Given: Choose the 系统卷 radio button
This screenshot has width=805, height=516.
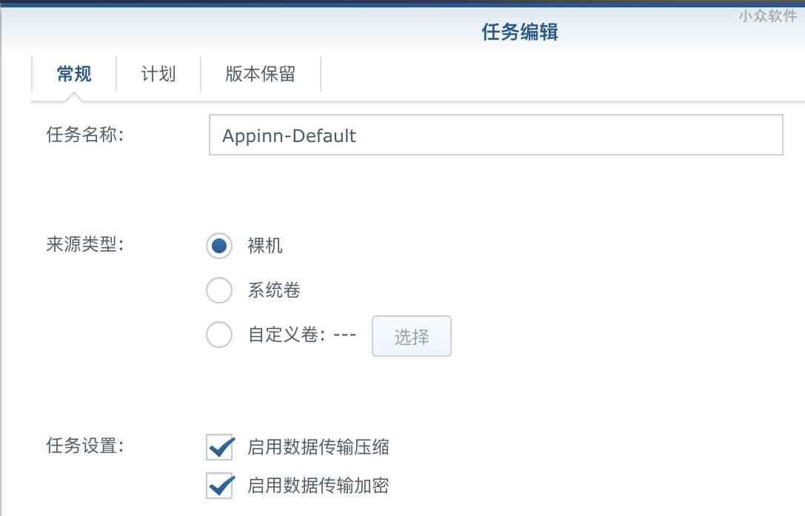Looking at the screenshot, I should click(x=219, y=291).
